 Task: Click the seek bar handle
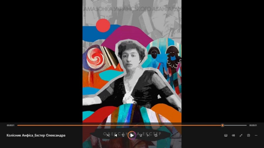coord(223,125)
